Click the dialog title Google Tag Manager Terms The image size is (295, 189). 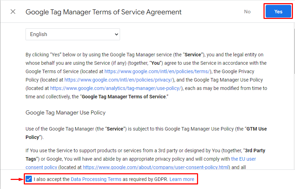pos(104,12)
